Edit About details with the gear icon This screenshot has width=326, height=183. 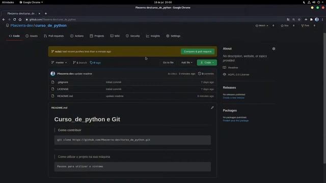click(274, 49)
